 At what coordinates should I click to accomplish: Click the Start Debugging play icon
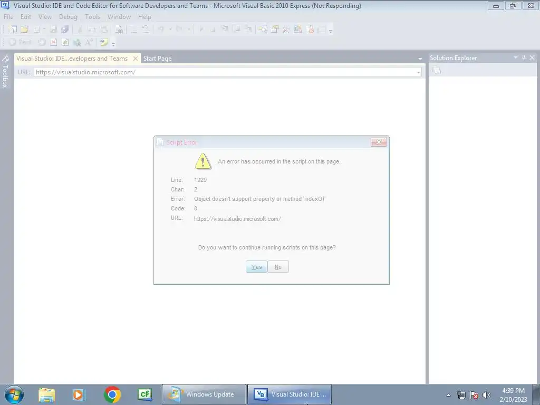click(x=201, y=30)
